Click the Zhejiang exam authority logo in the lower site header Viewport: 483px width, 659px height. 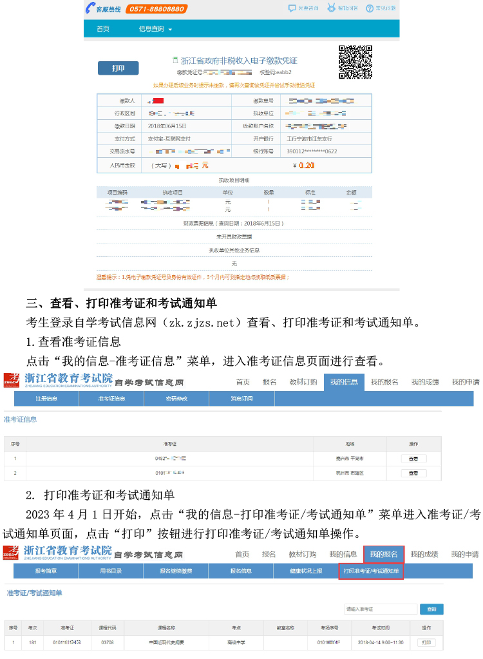(57, 552)
